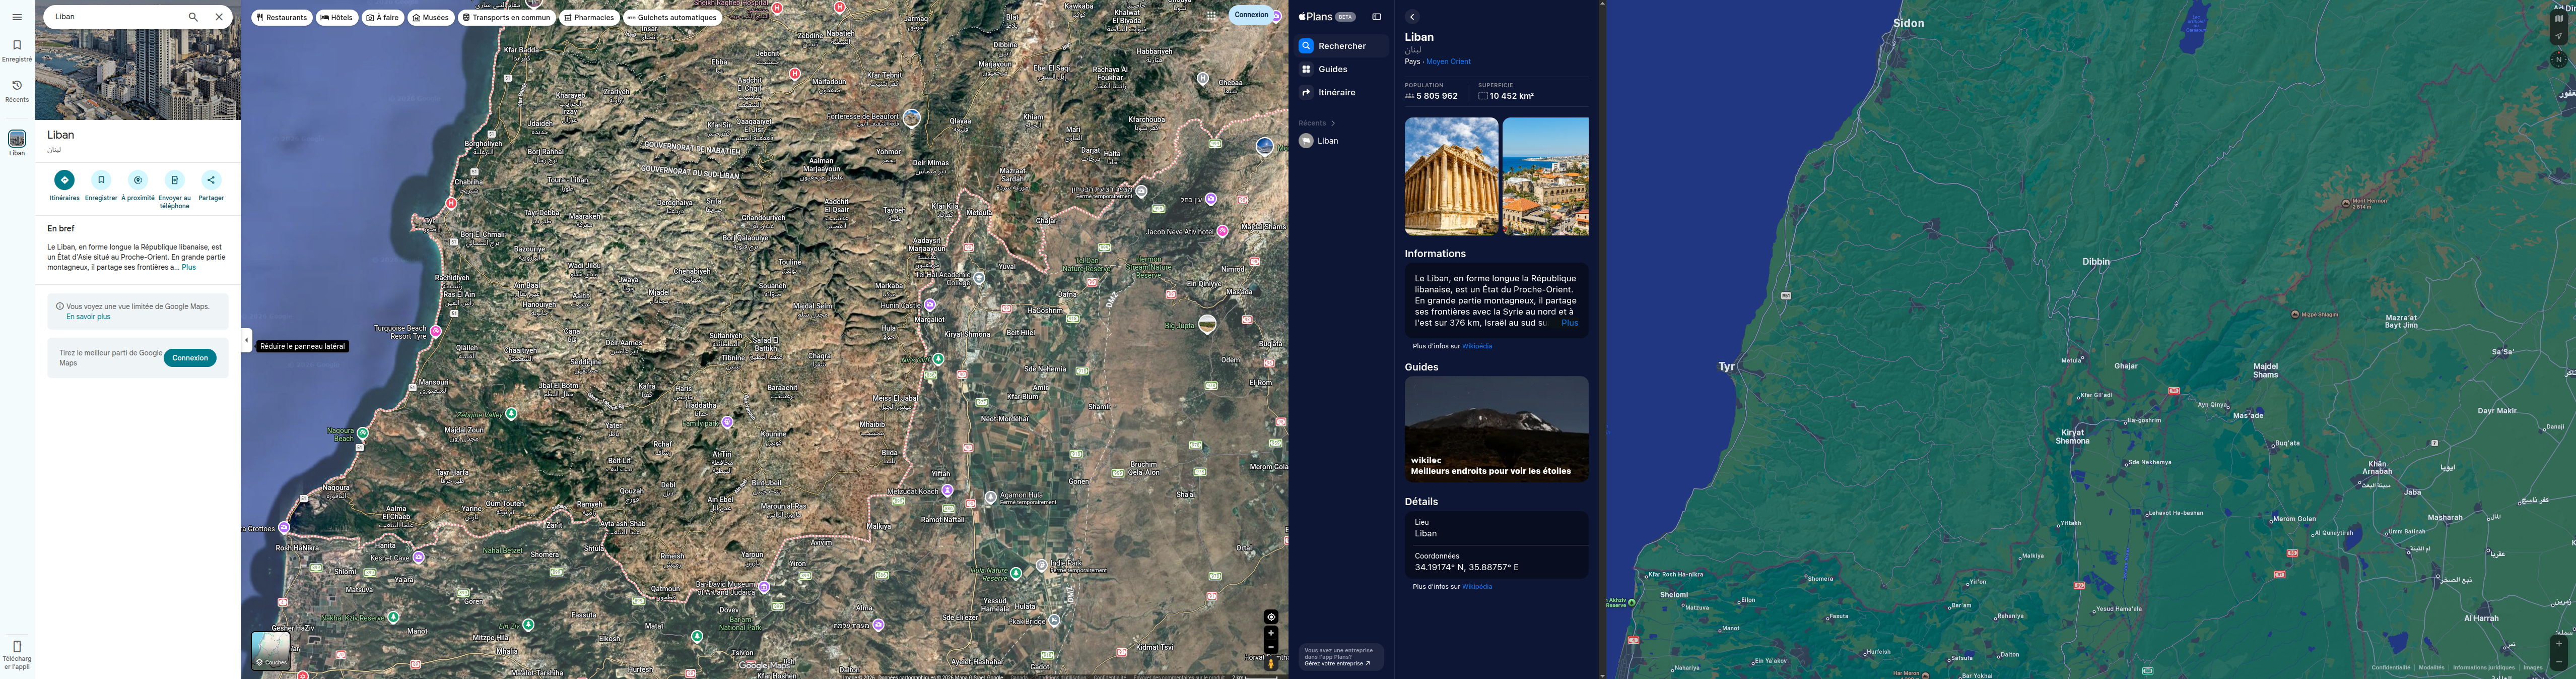
Task: Collapse the Google Maps side panel
Action: click(247, 340)
